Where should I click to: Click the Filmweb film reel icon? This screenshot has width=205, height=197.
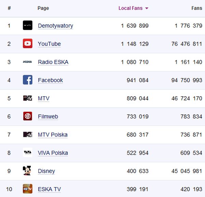pyautogui.click(x=28, y=116)
